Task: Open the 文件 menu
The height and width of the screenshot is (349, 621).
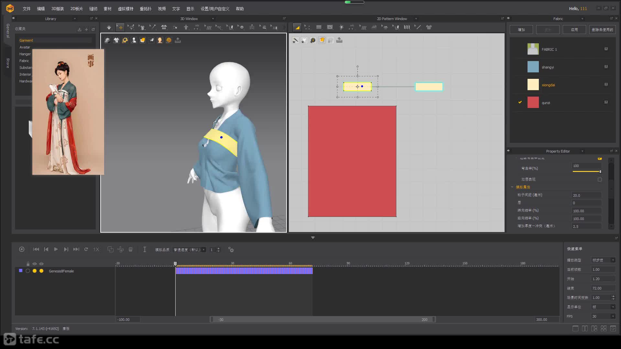Action: coord(27,9)
